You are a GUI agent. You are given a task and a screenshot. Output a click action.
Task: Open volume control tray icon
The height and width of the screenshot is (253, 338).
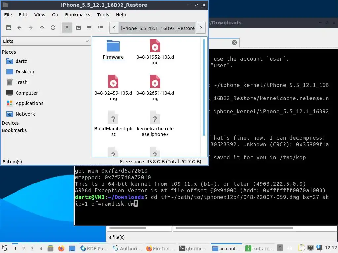click(x=290, y=248)
